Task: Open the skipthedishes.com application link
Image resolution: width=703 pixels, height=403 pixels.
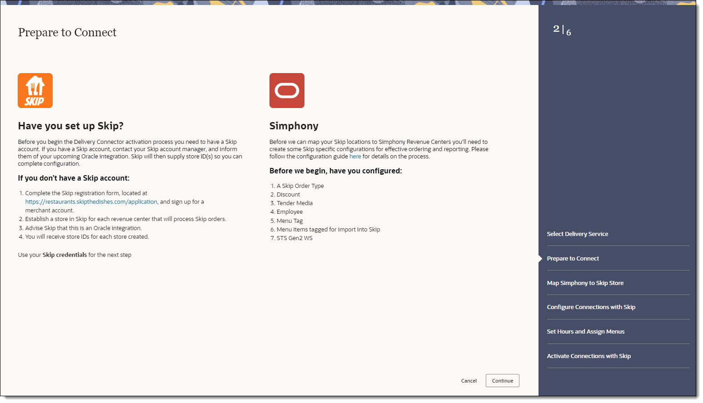Action: pyautogui.click(x=91, y=201)
